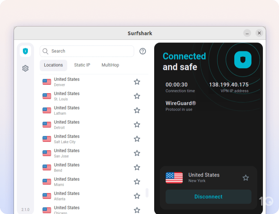Click the US flag beside Salt Lake City
The image size is (279, 214).
[47, 139]
